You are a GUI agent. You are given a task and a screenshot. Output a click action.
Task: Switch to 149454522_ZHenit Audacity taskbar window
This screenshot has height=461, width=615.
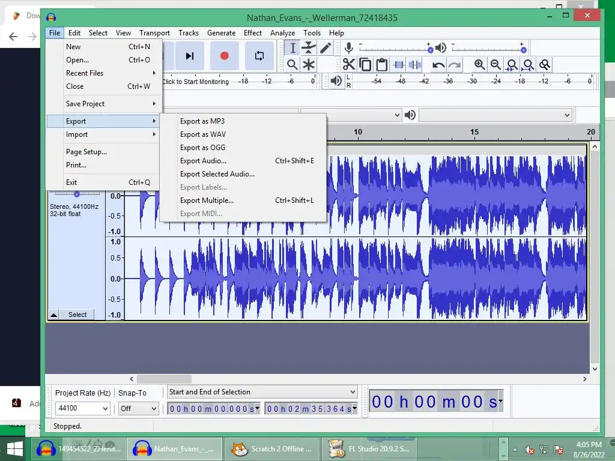79,449
